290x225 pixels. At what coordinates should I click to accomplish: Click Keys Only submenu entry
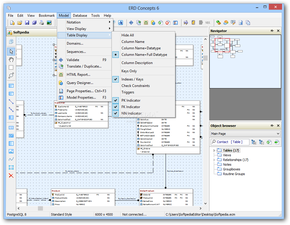pos(144,71)
